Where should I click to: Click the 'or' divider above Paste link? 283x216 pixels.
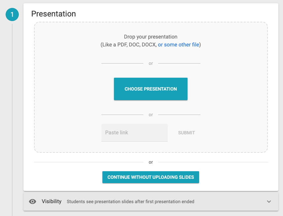pyautogui.click(x=151, y=115)
